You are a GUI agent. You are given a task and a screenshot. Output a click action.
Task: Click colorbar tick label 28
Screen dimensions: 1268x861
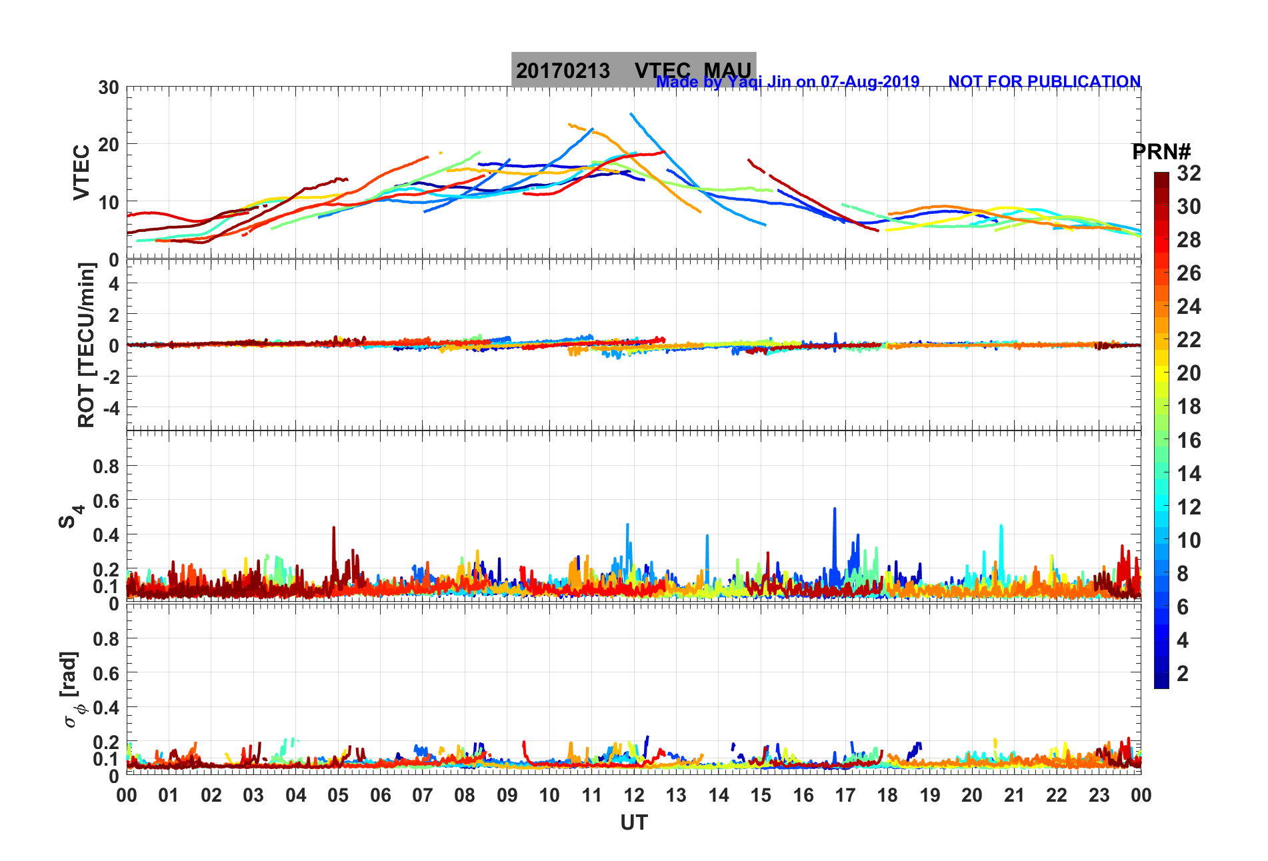(x=1189, y=240)
